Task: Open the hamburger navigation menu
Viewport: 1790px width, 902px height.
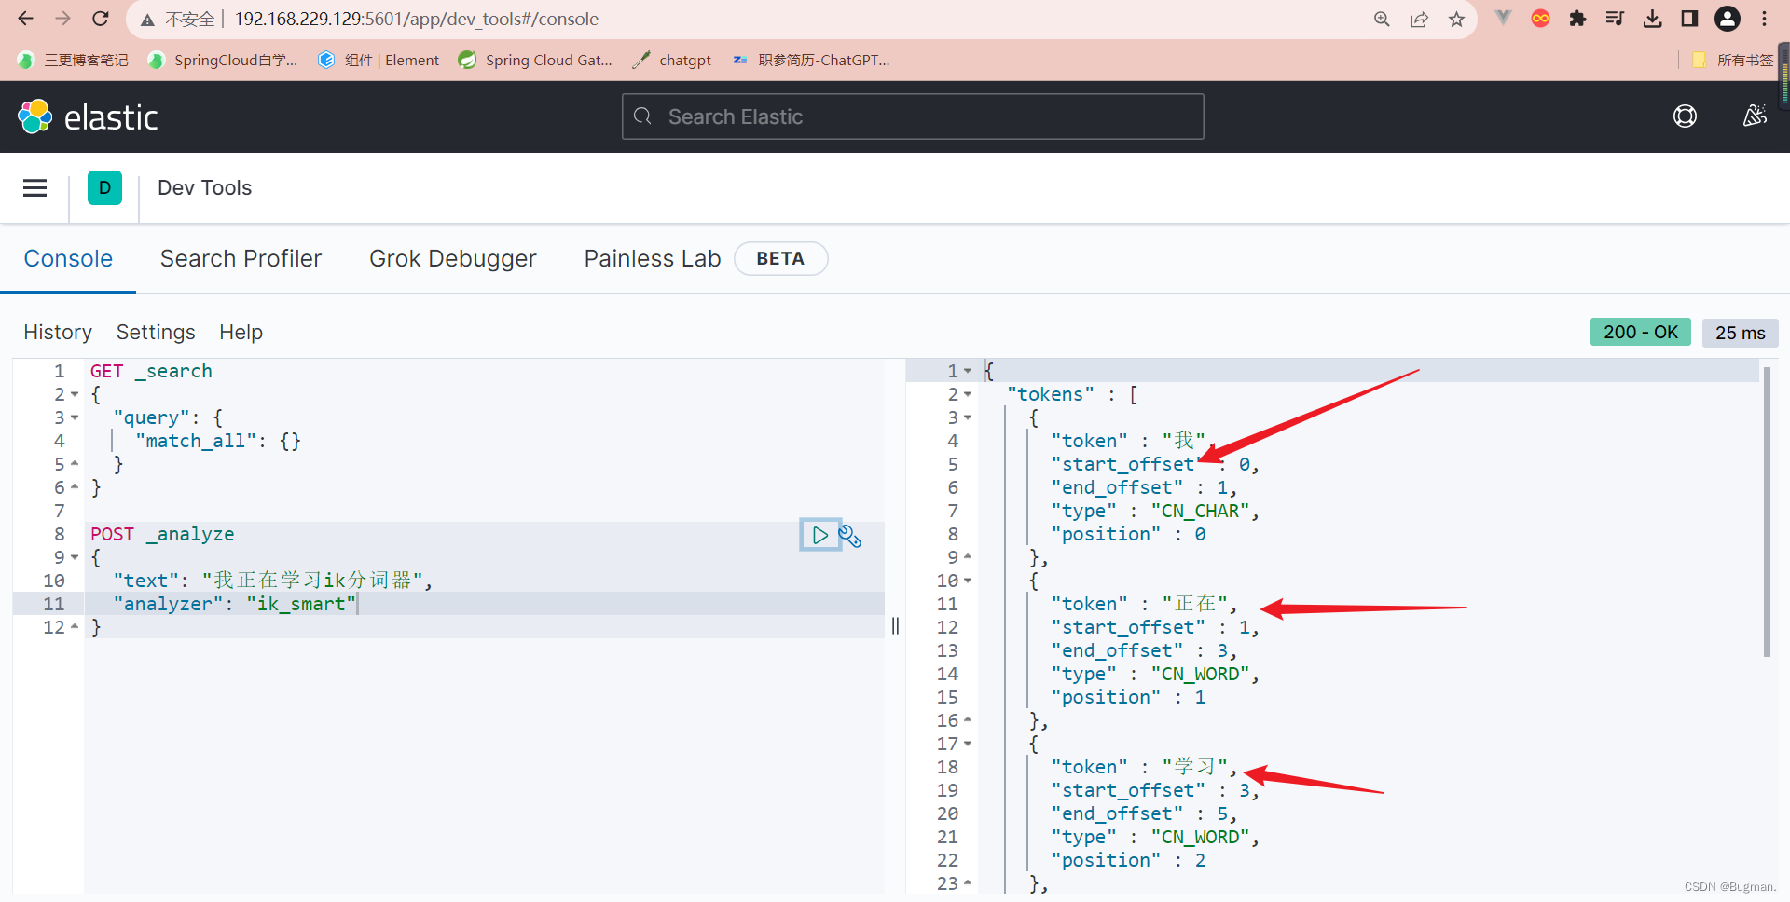Action: point(35,188)
